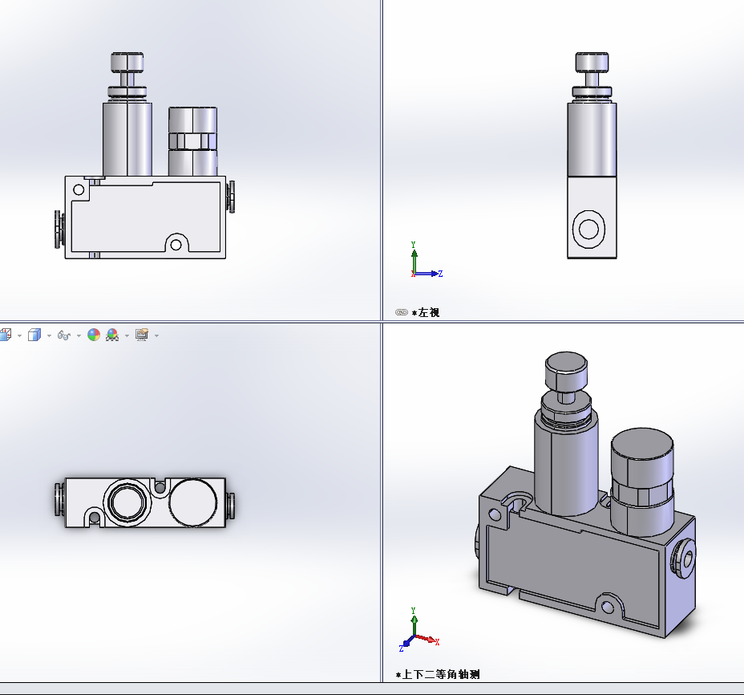Screen dimensions: 744x695
Task: Open the View Settings monitor icon
Action: 142,335
